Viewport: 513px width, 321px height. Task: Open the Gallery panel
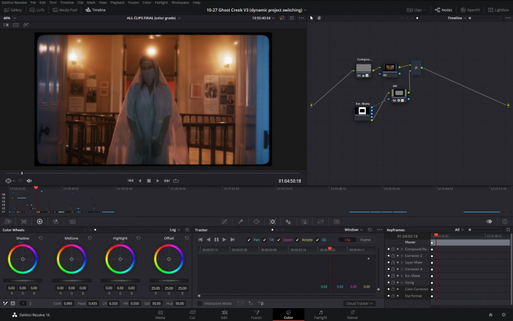coord(13,10)
